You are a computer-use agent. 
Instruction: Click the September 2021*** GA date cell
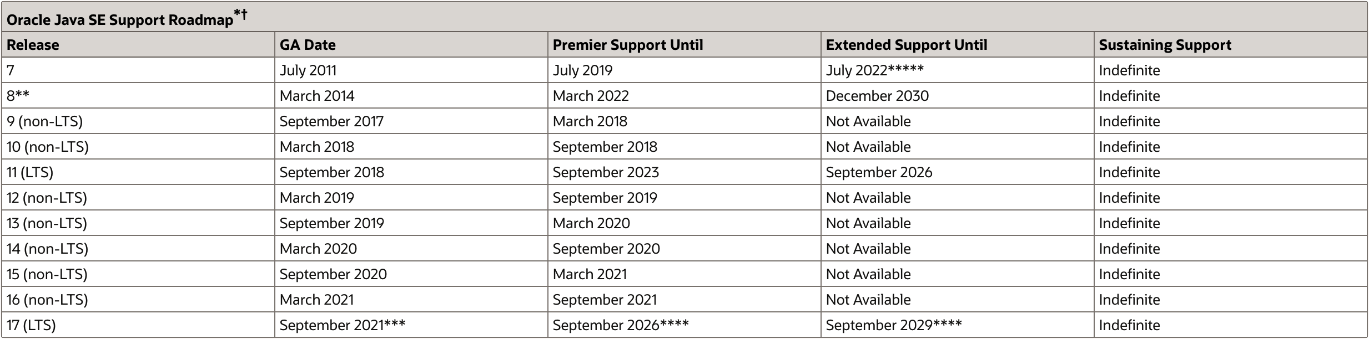pyautogui.click(x=411, y=325)
